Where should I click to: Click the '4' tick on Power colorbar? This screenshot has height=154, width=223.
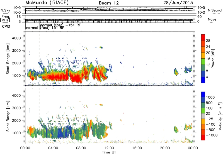(207, 77)
